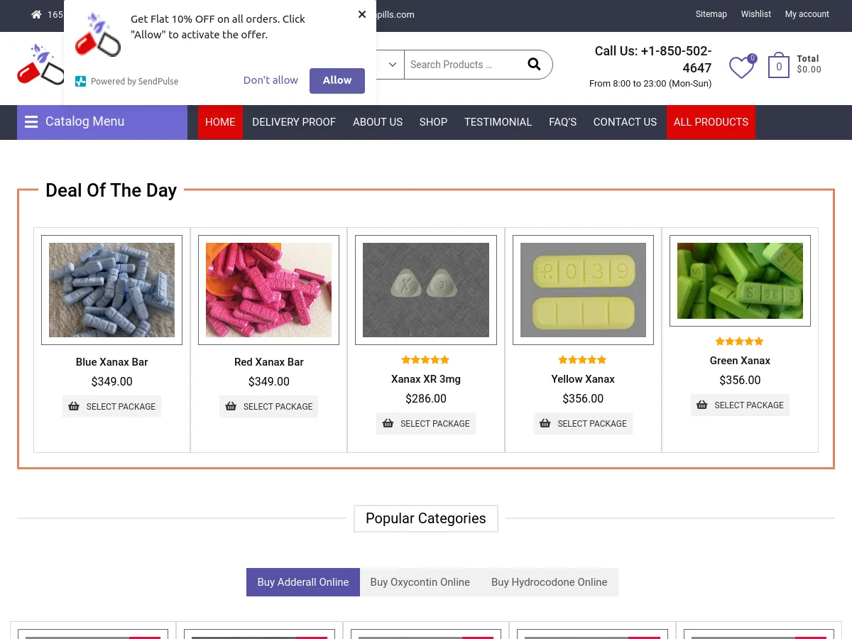Open the shopping cart bag icon

[x=779, y=66]
